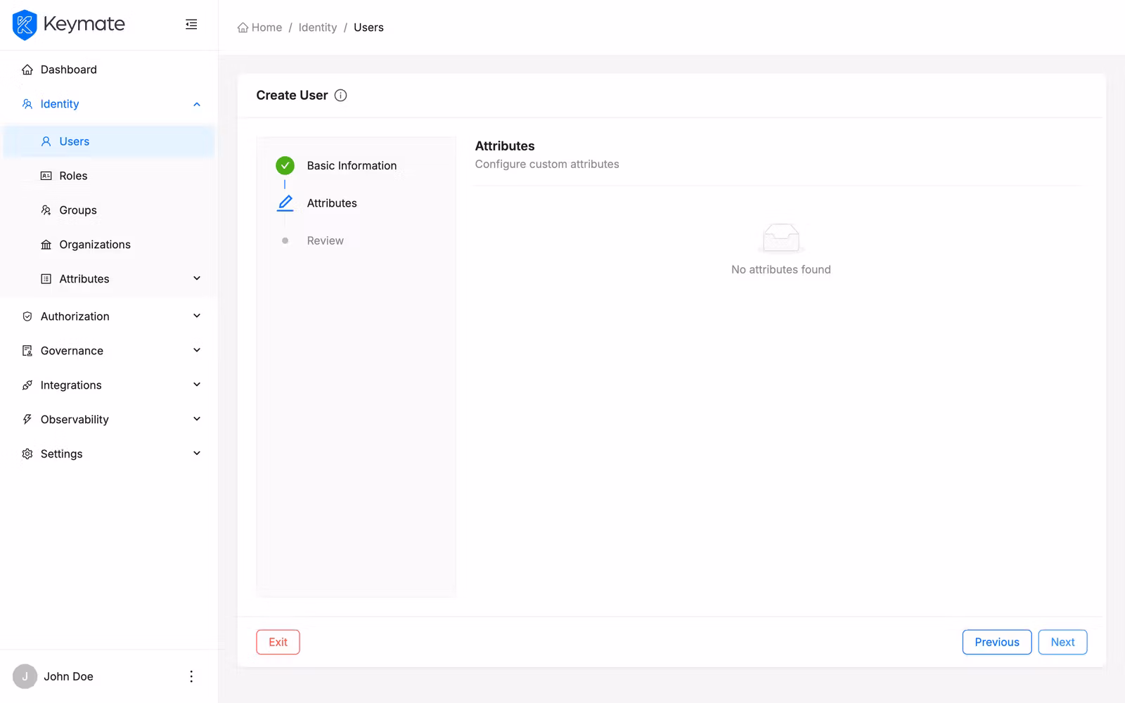This screenshot has height=703, width=1125.
Task: Click the Users person icon in sidebar
Action: pos(45,141)
